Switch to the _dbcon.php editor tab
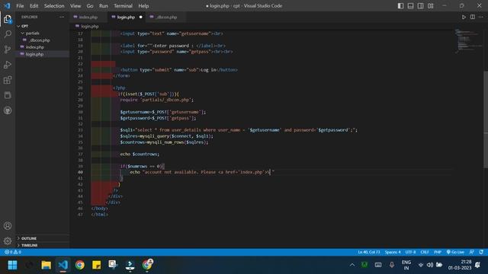This screenshot has width=488, height=274. tap(166, 17)
